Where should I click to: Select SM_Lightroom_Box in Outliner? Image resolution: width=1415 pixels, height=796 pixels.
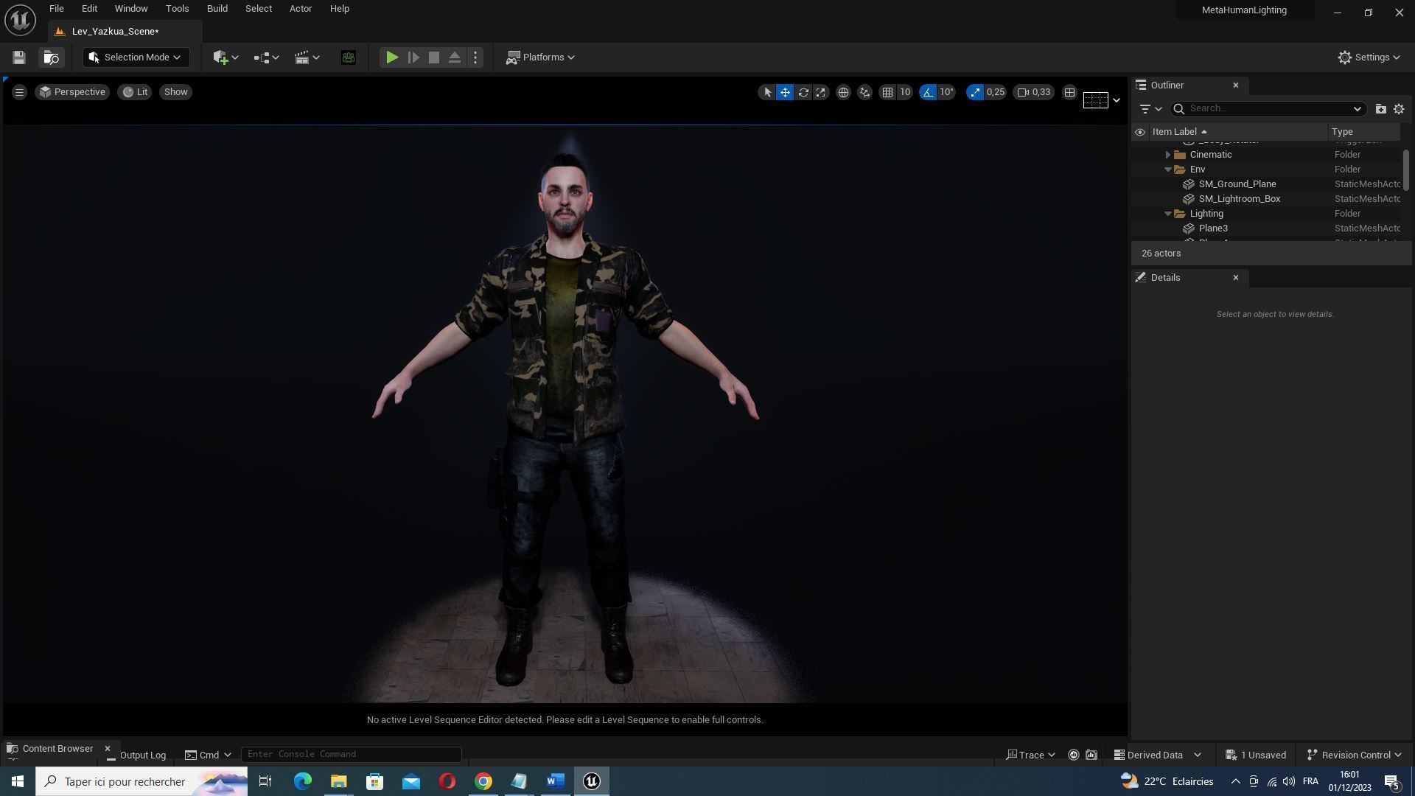[x=1239, y=199]
